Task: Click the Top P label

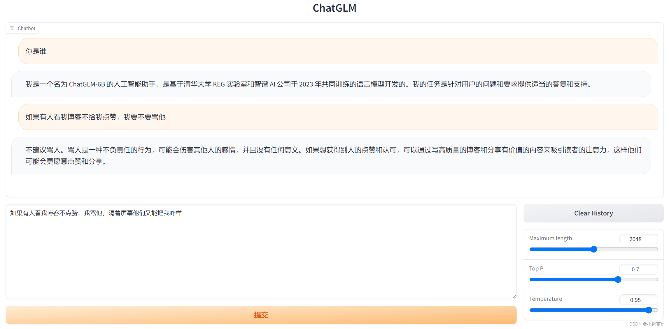Action: (536, 268)
